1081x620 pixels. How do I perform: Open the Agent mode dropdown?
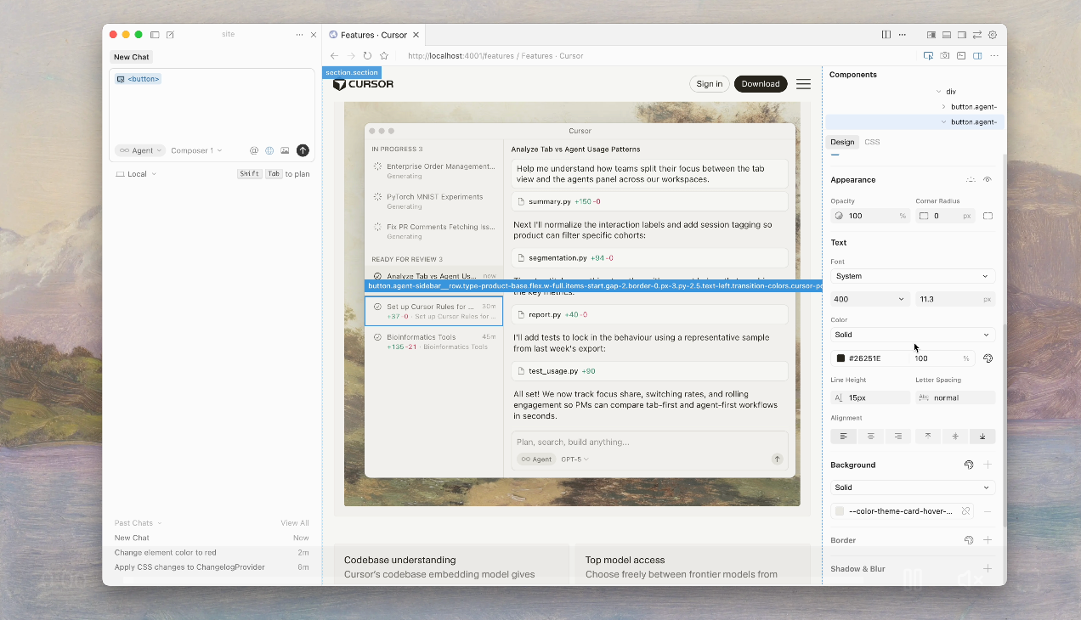point(140,150)
